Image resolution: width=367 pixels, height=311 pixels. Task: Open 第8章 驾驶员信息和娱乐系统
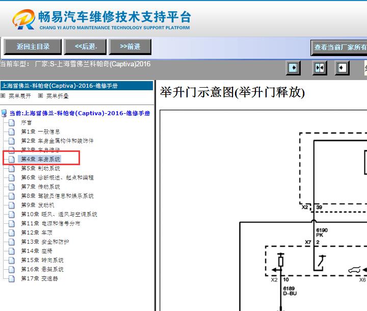point(57,196)
